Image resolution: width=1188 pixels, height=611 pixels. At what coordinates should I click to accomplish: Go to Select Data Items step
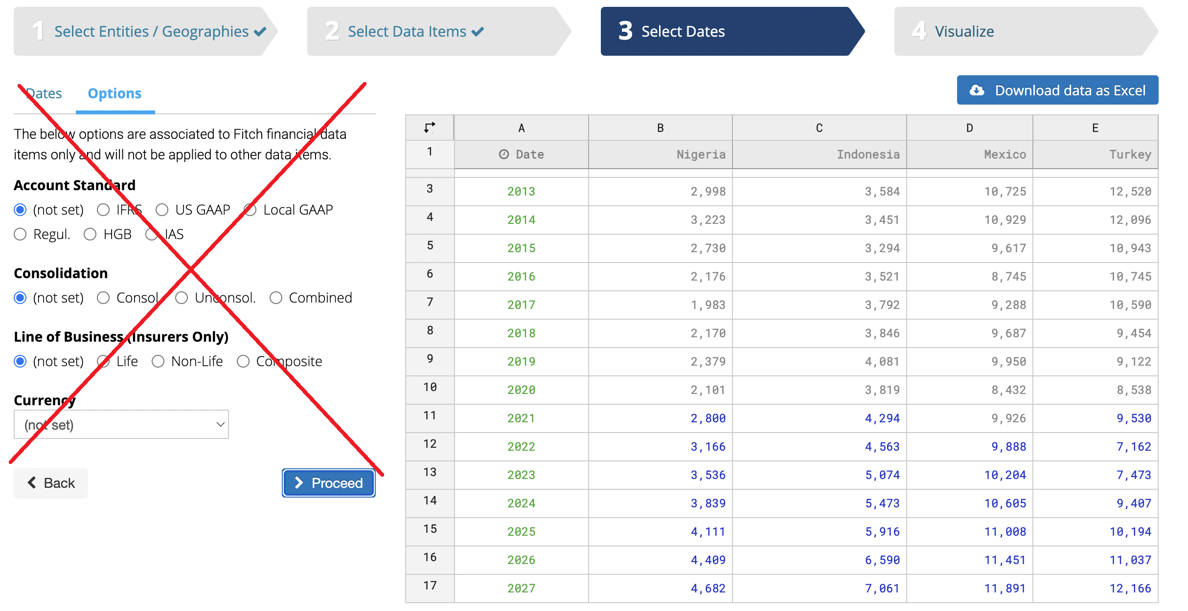407,32
